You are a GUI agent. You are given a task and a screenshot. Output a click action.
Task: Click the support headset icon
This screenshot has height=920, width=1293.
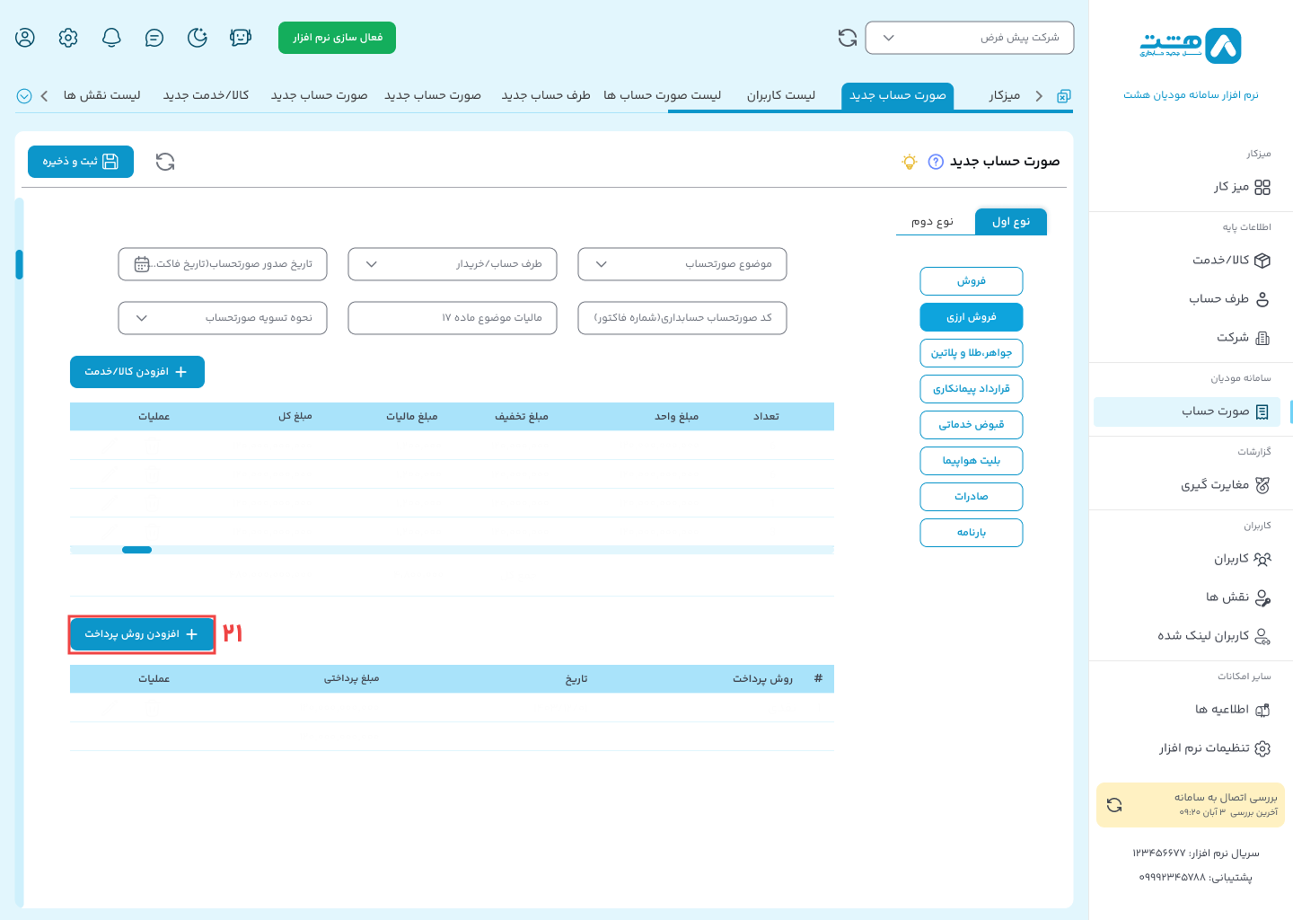click(241, 38)
